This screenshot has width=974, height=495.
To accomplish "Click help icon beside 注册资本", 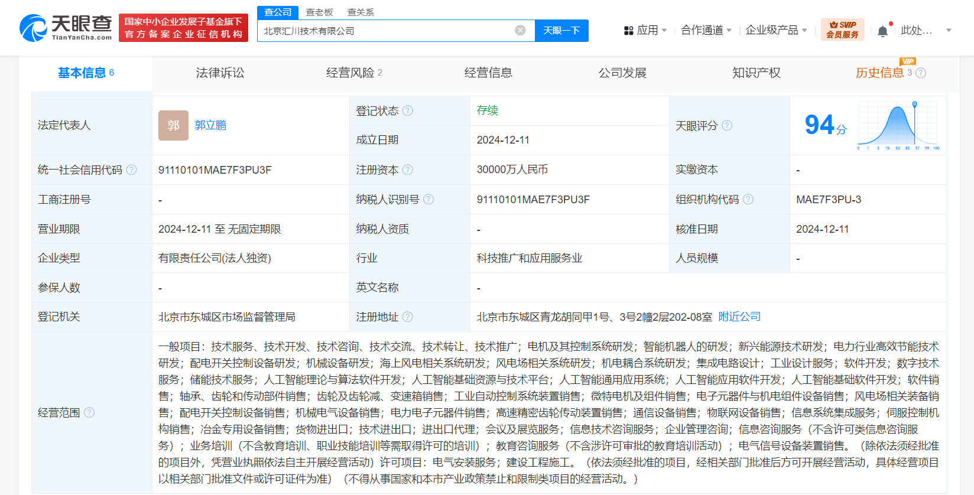I will pyautogui.click(x=408, y=170).
